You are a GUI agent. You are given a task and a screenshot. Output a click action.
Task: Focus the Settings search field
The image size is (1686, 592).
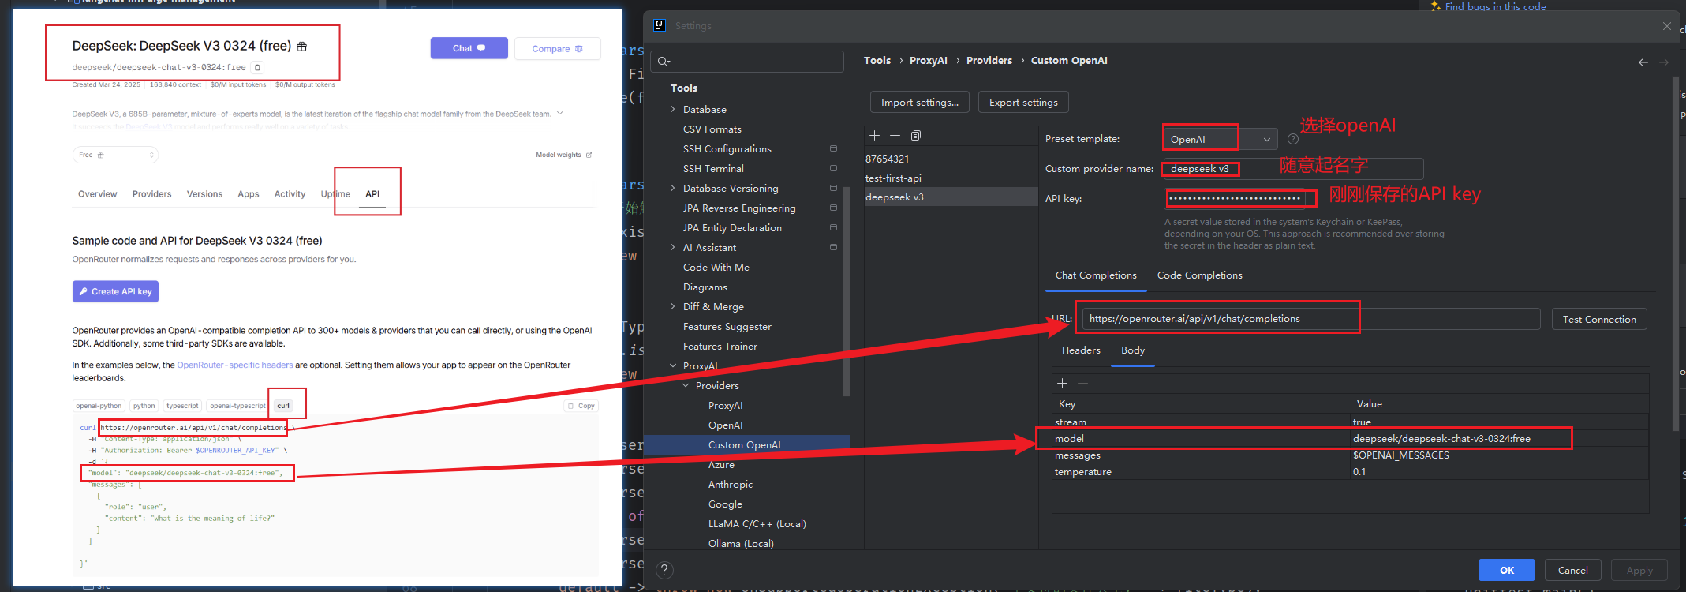[747, 62]
